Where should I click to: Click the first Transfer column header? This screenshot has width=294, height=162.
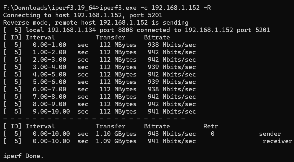tap(110, 37)
